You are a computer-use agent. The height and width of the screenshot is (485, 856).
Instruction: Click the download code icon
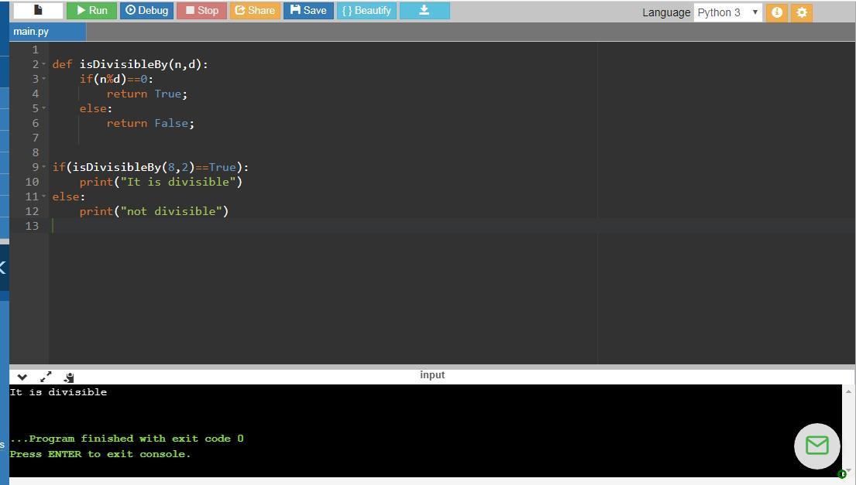click(424, 11)
